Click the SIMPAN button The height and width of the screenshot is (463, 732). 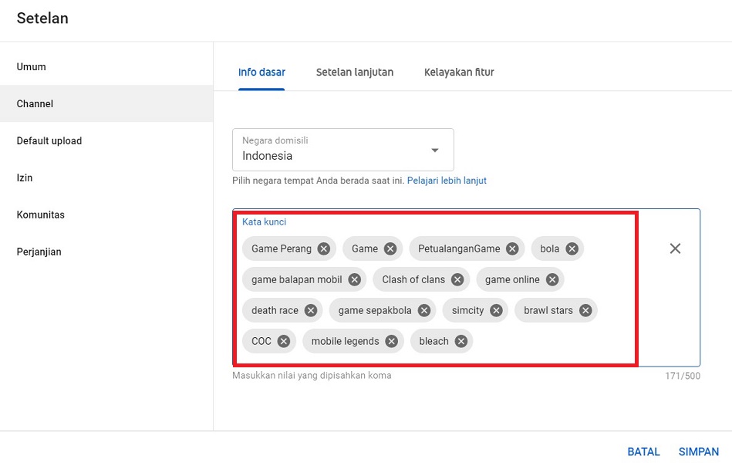click(x=698, y=451)
